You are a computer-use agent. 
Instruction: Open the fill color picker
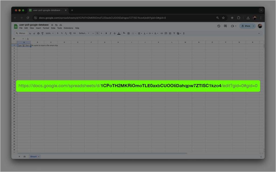click(x=124, y=33)
